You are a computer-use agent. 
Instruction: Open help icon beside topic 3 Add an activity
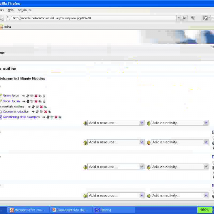coord(149,196)
